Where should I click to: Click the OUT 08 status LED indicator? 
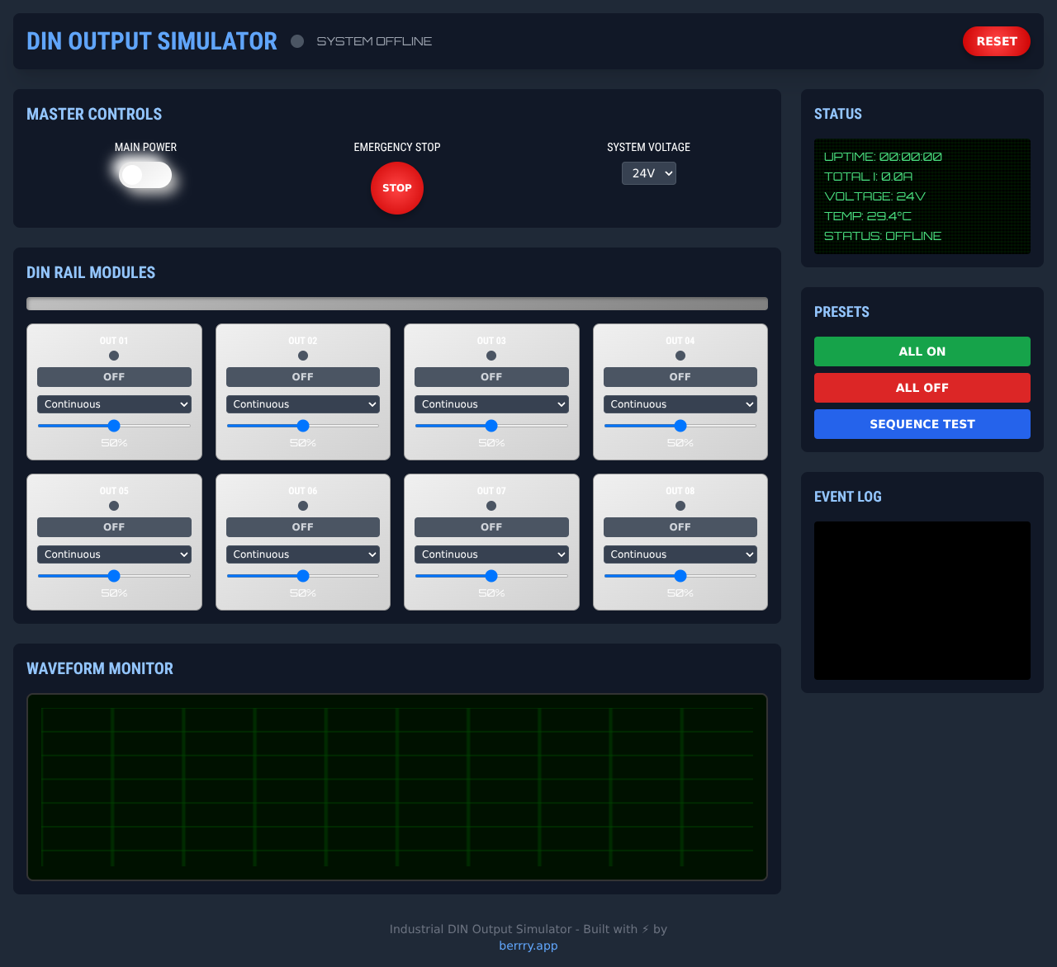[680, 505]
